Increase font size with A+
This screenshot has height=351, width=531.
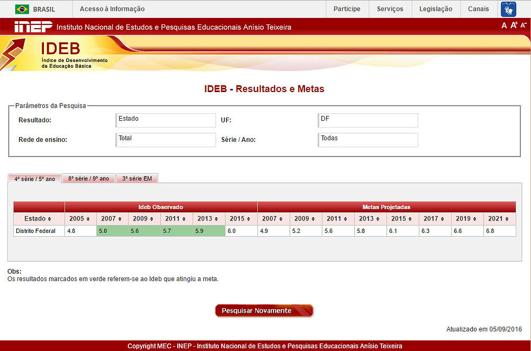[x=514, y=25]
